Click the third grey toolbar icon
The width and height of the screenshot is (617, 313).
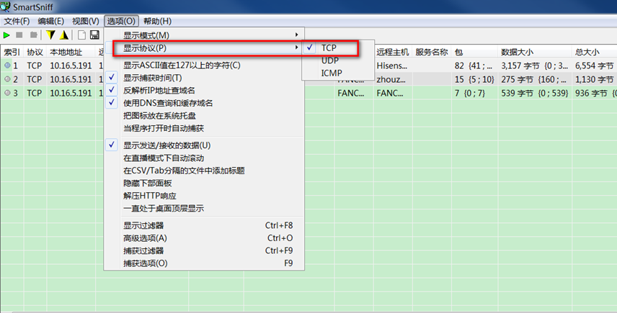[34, 35]
